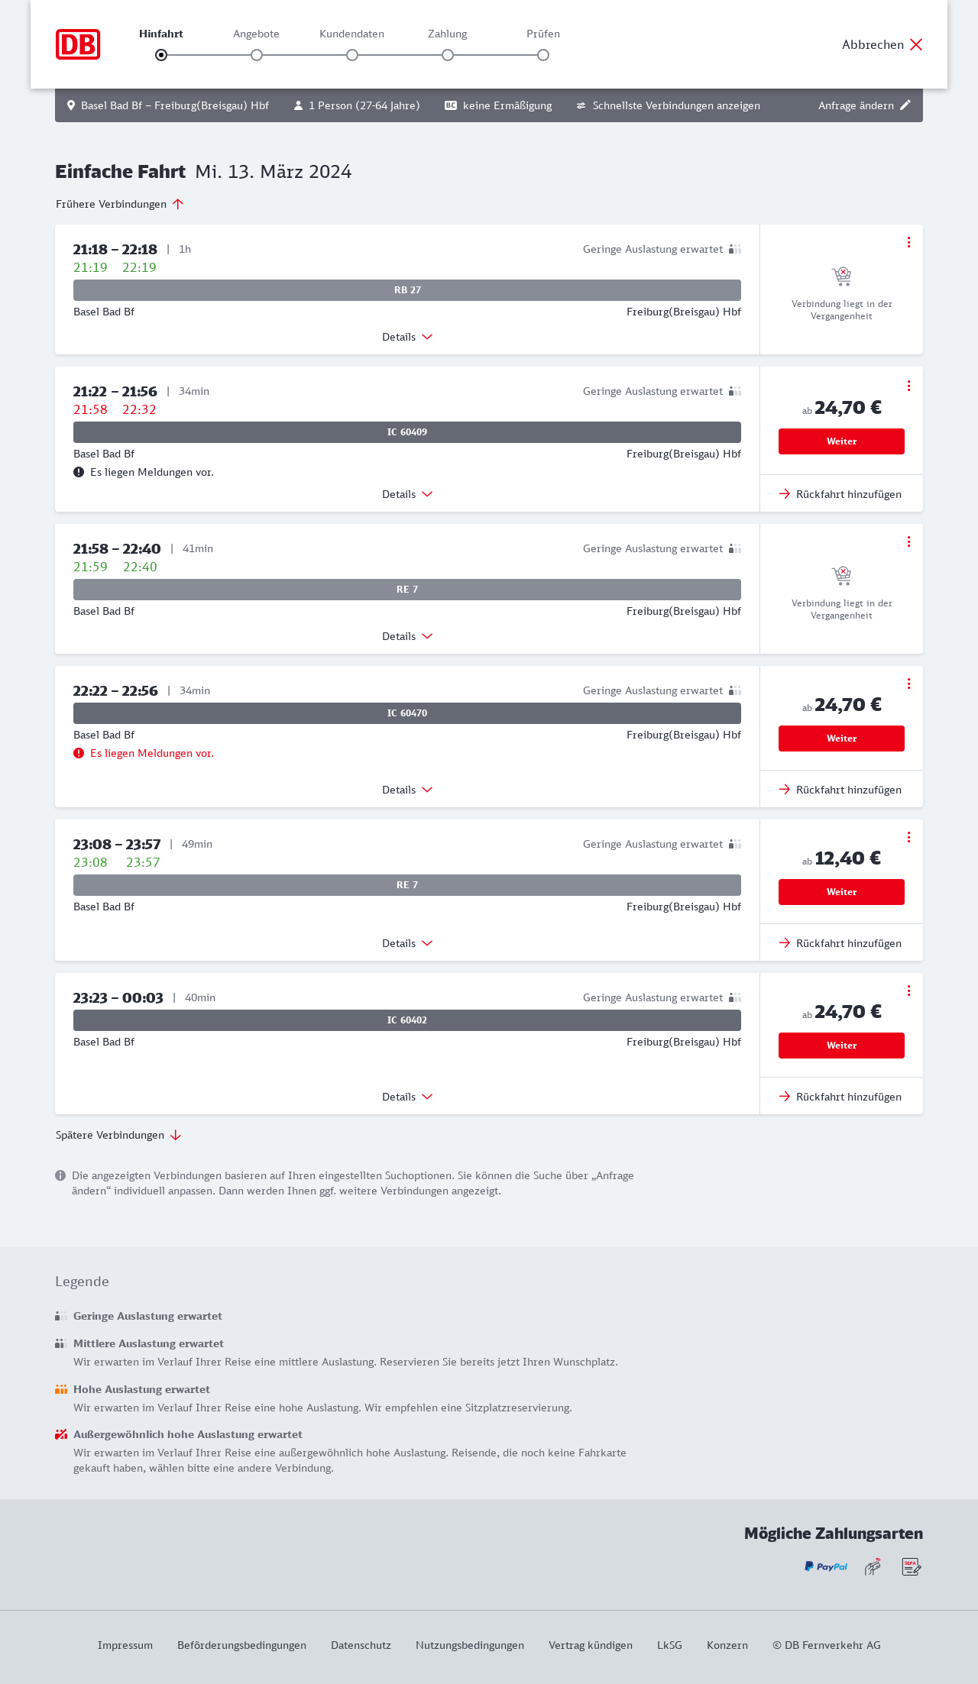This screenshot has width=978, height=1684.
Task: Click the SEPA direct debit icon
Action: [911, 1567]
